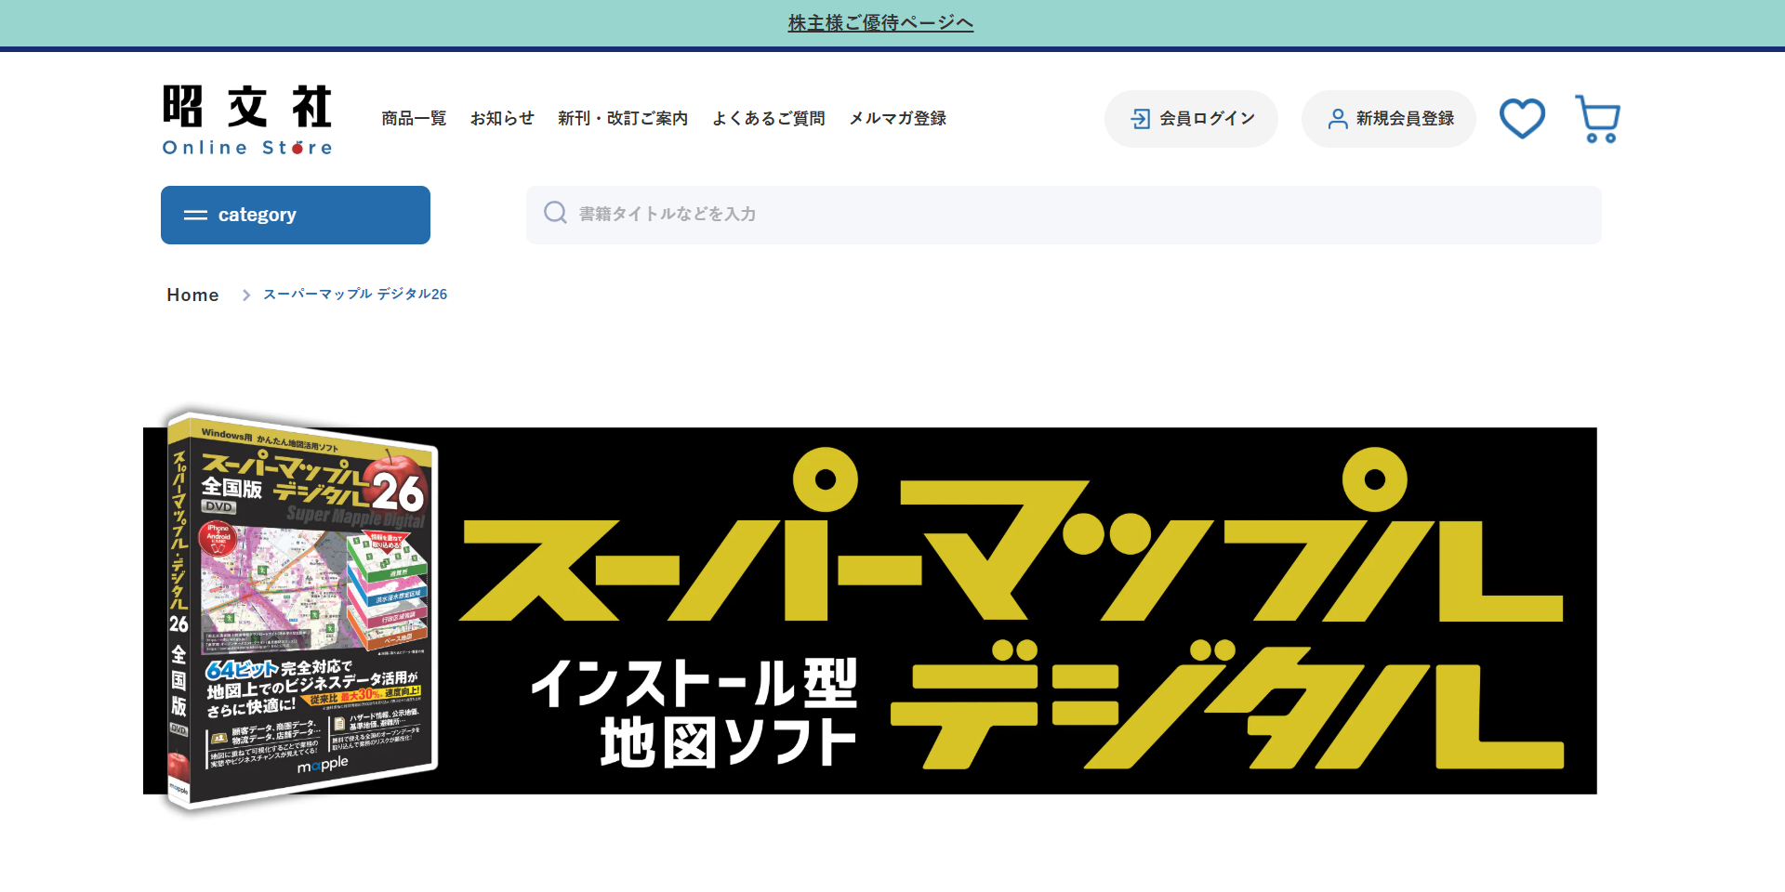The height and width of the screenshot is (892, 1785).
Task: Expand the blue category menu
Action: click(295, 215)
